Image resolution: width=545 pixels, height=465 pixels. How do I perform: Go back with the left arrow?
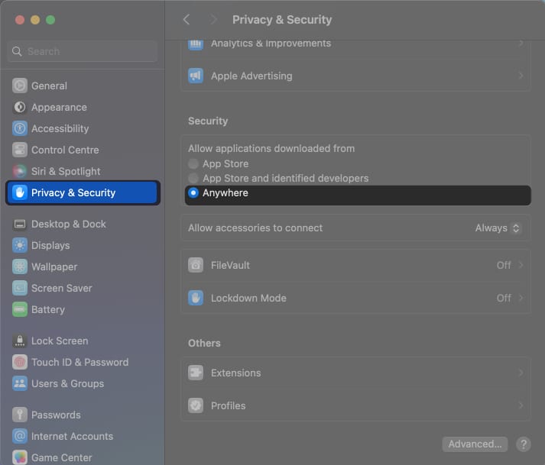tap(187, 19)
